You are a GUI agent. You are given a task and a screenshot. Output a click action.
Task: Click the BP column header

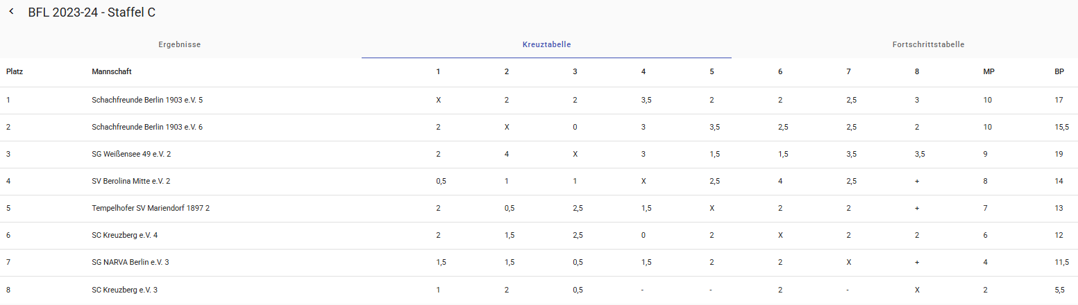1059,71
